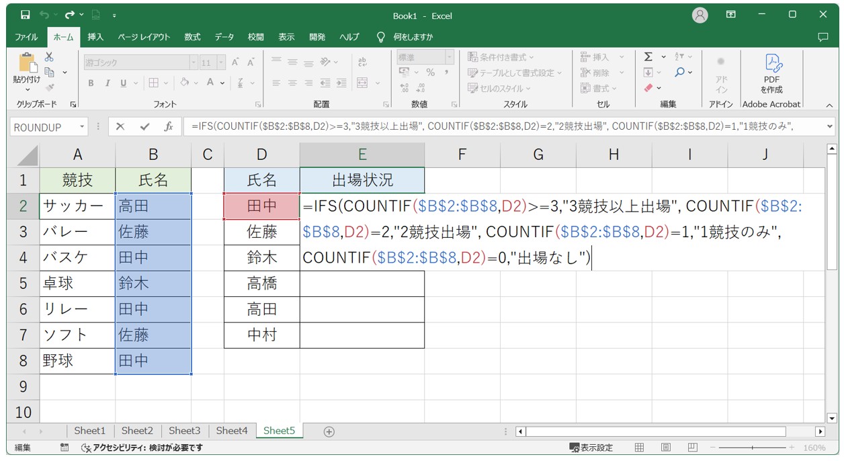Open the comments speech bubble icon
844x461 pixels.
822,37
